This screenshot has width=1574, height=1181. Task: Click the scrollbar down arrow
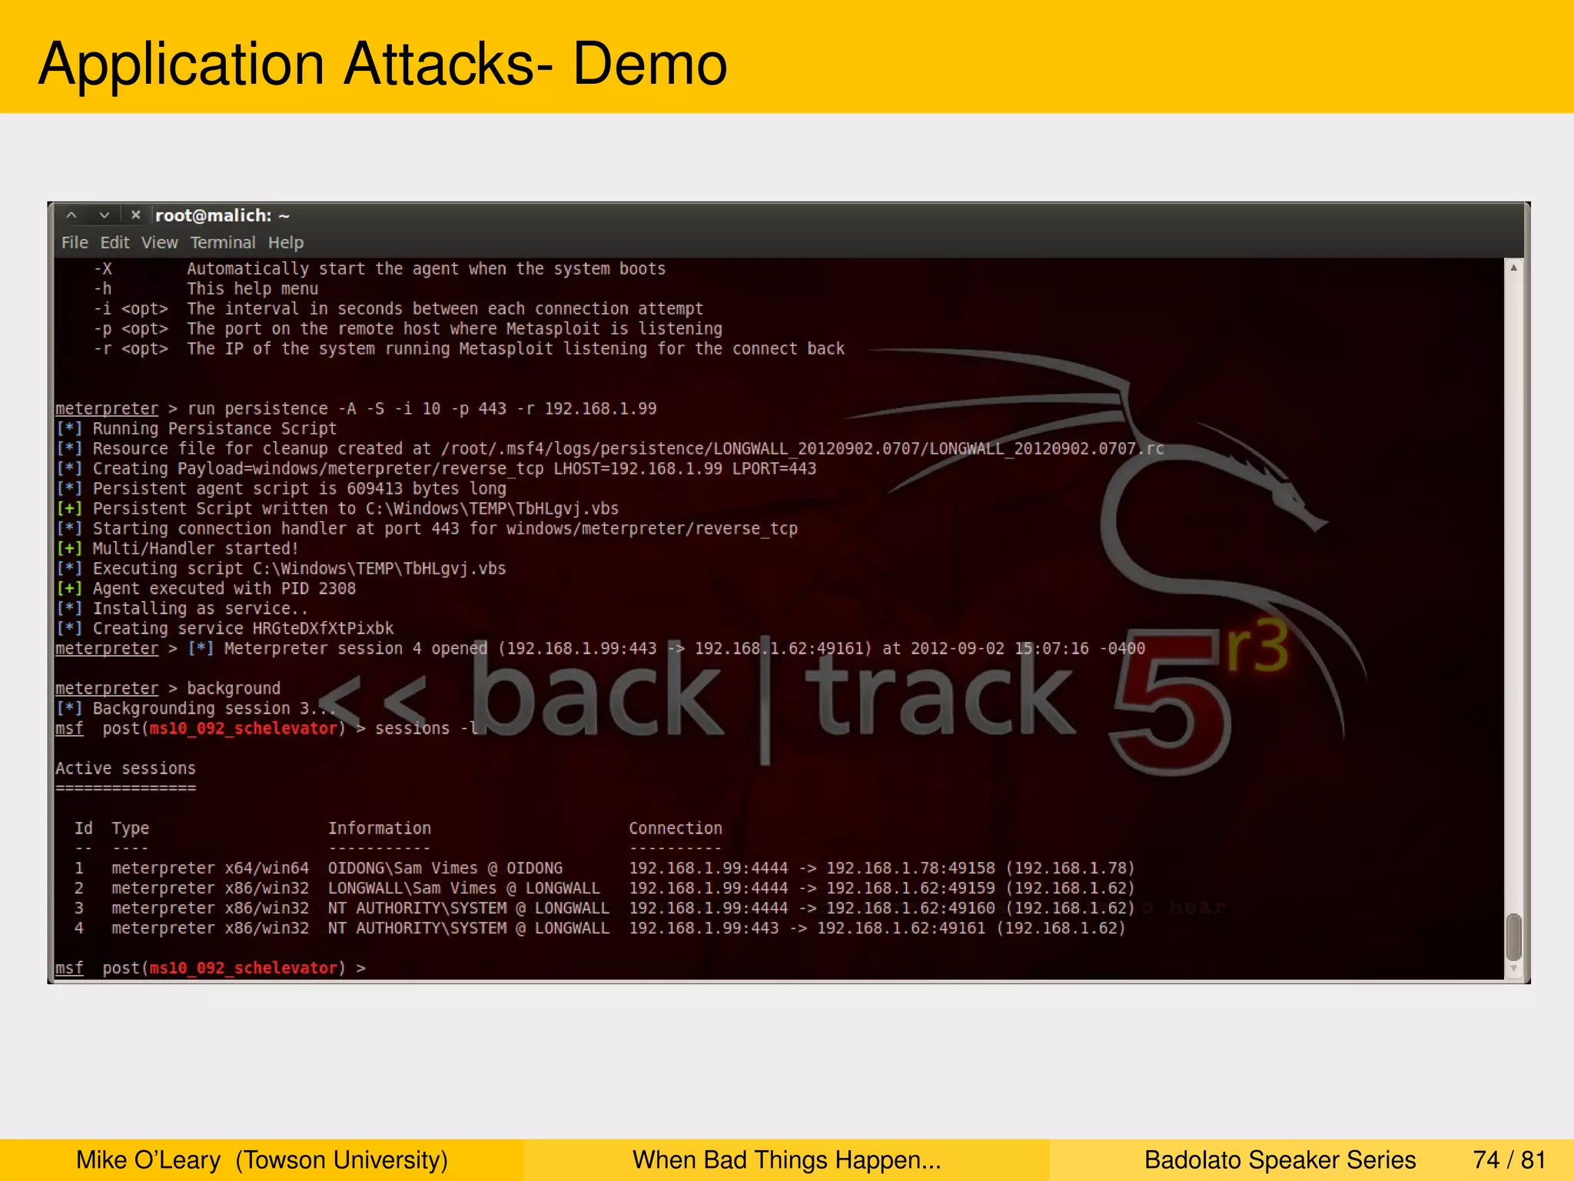tap(1513, 969)
